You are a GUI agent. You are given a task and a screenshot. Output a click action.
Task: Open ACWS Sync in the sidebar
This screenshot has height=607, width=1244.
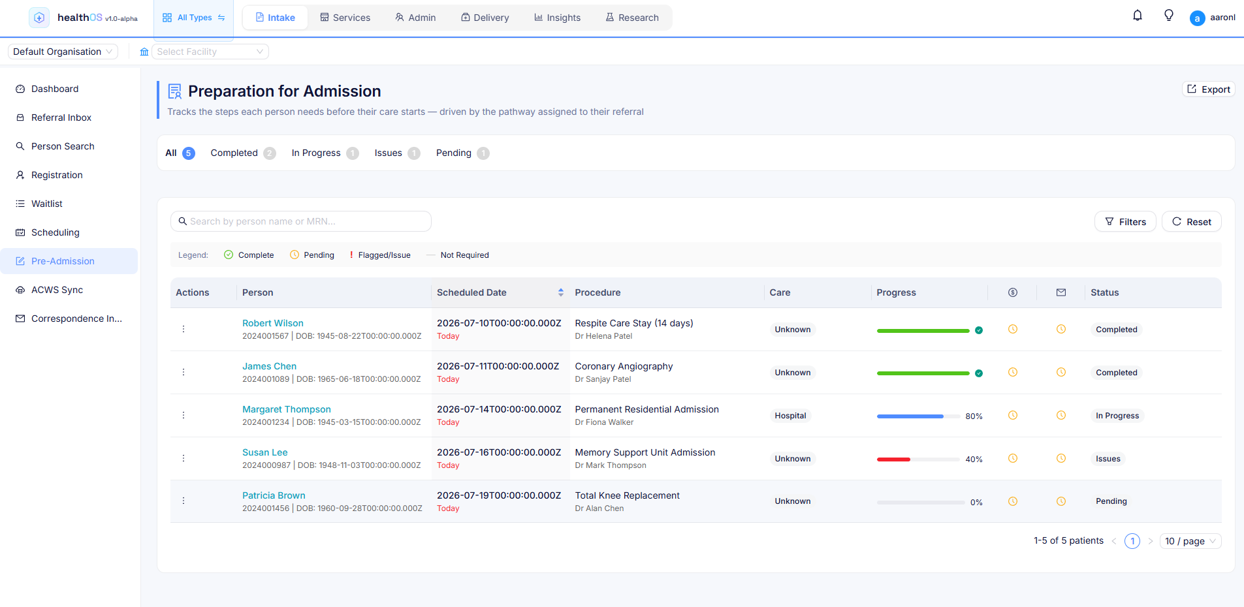coord(69,290)
